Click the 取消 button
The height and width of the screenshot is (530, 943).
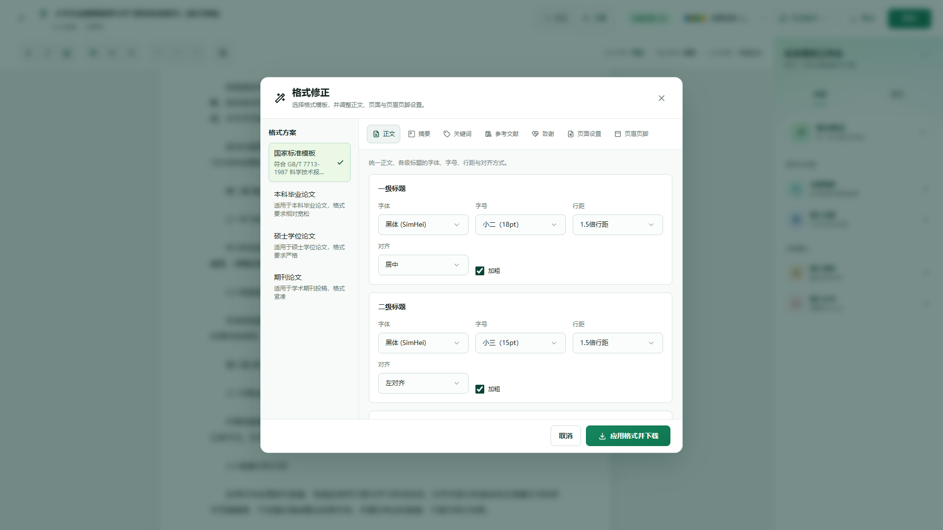[565, 436]
